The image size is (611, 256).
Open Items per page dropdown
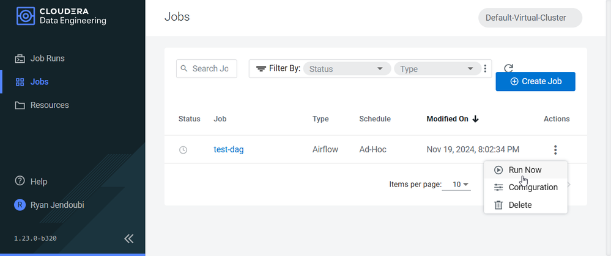tap(461, 185)
